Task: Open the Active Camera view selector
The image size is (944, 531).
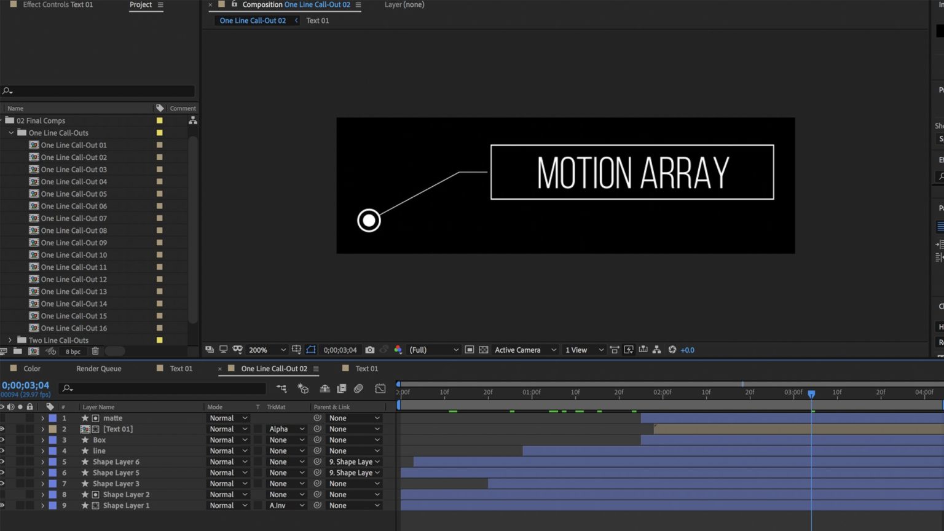Action: [x=519, y=349]
